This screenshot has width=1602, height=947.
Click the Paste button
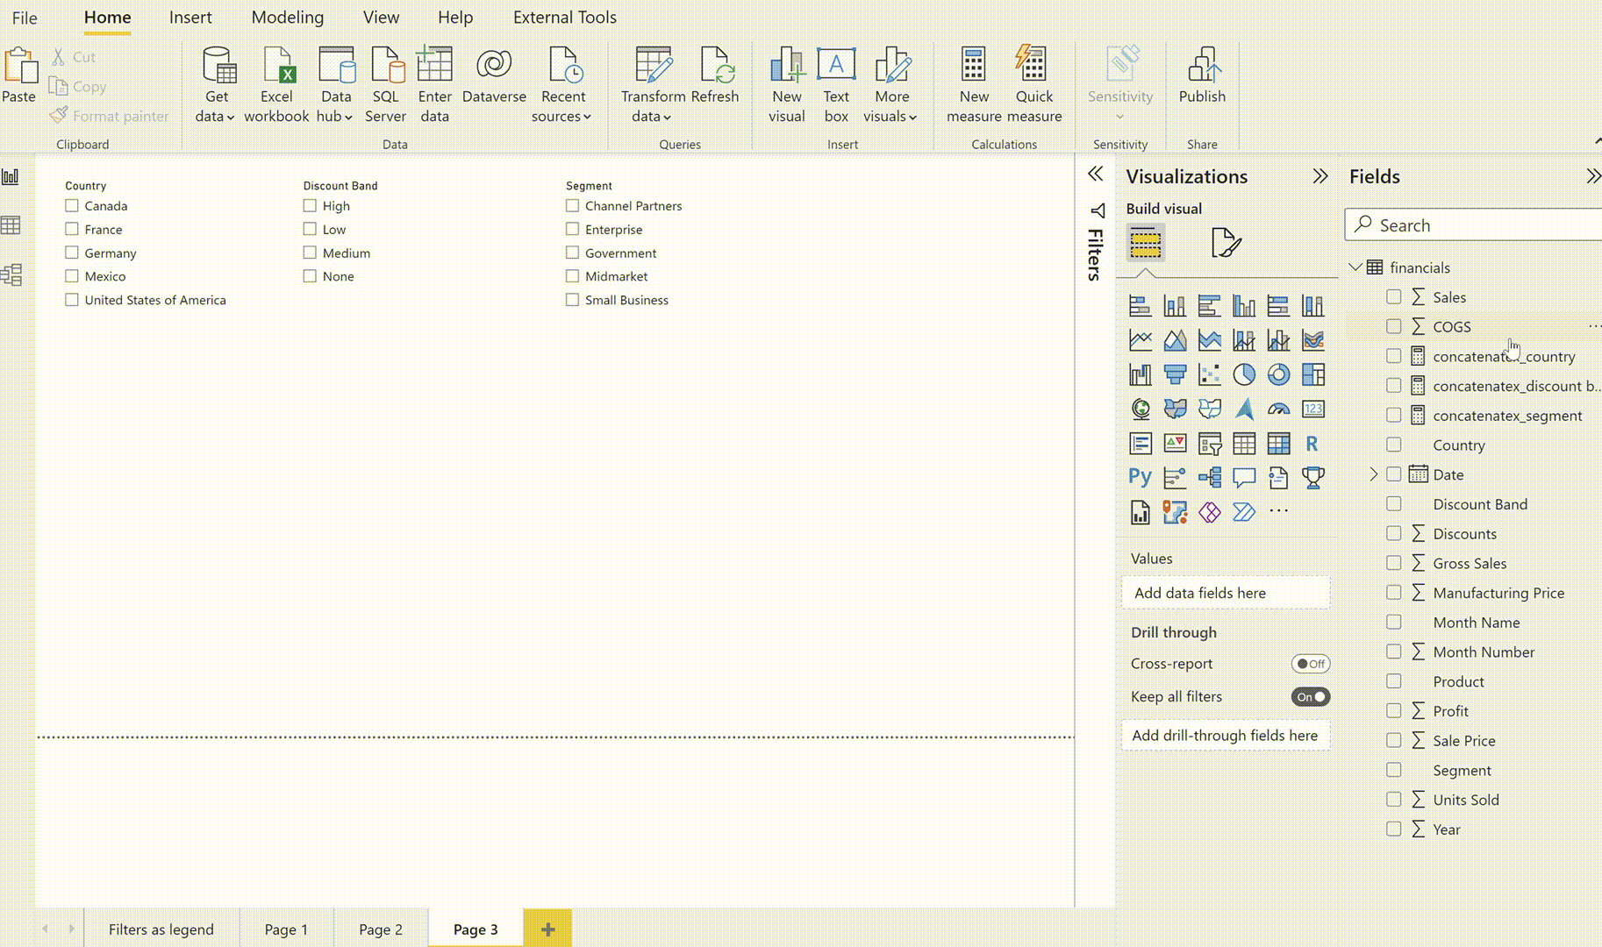click(19, 76)
